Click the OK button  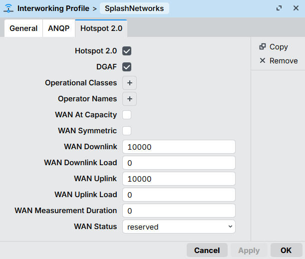point(286,250)
